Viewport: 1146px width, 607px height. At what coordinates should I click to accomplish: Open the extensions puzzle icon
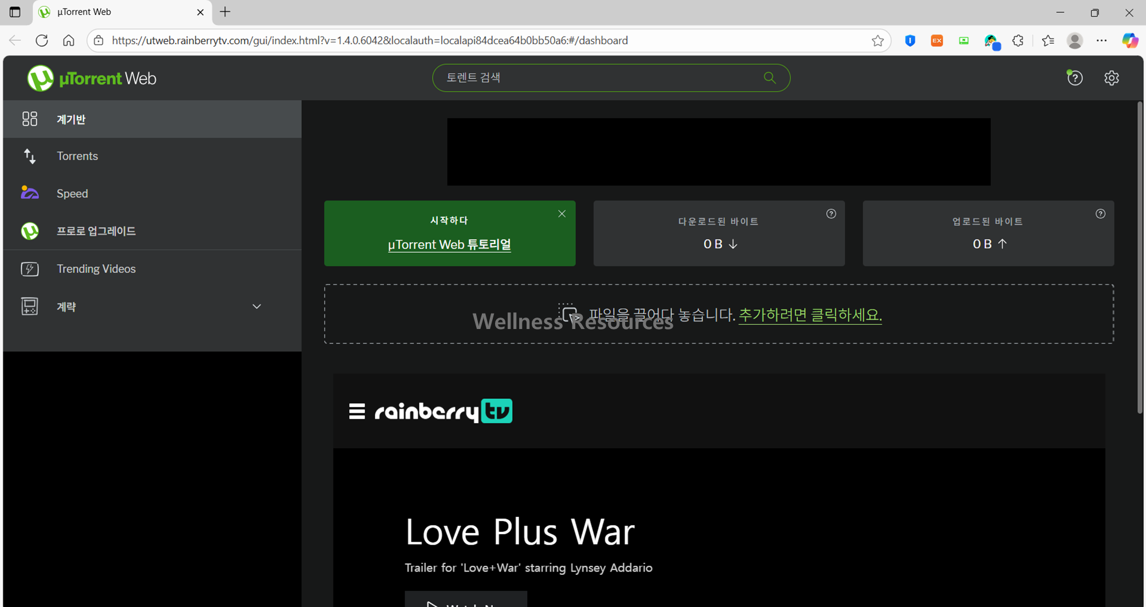pos(1018,41)
